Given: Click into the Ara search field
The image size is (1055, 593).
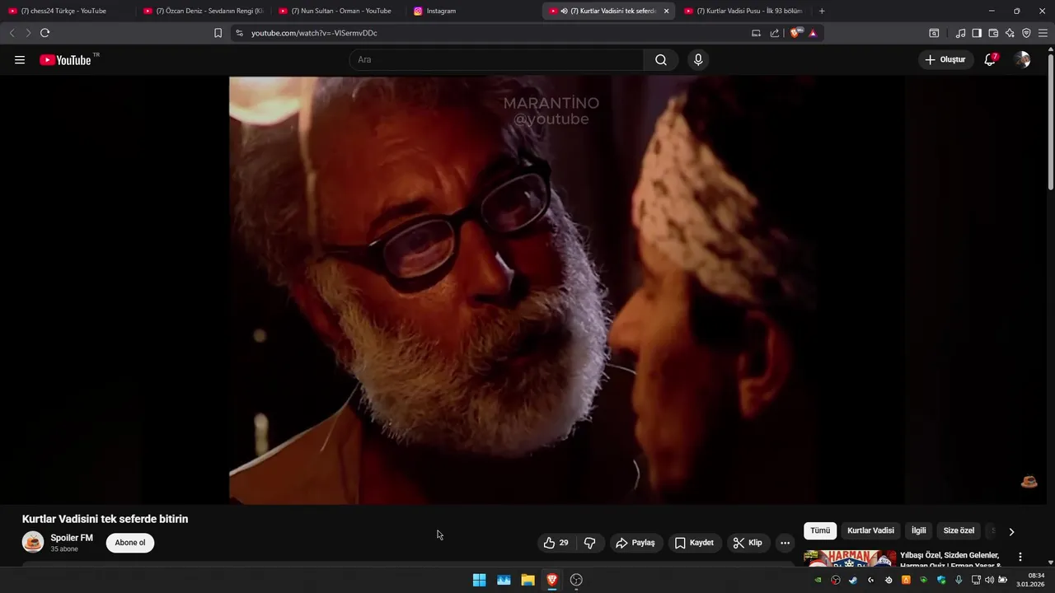Looking at the screenshot, I should [496, 60].
